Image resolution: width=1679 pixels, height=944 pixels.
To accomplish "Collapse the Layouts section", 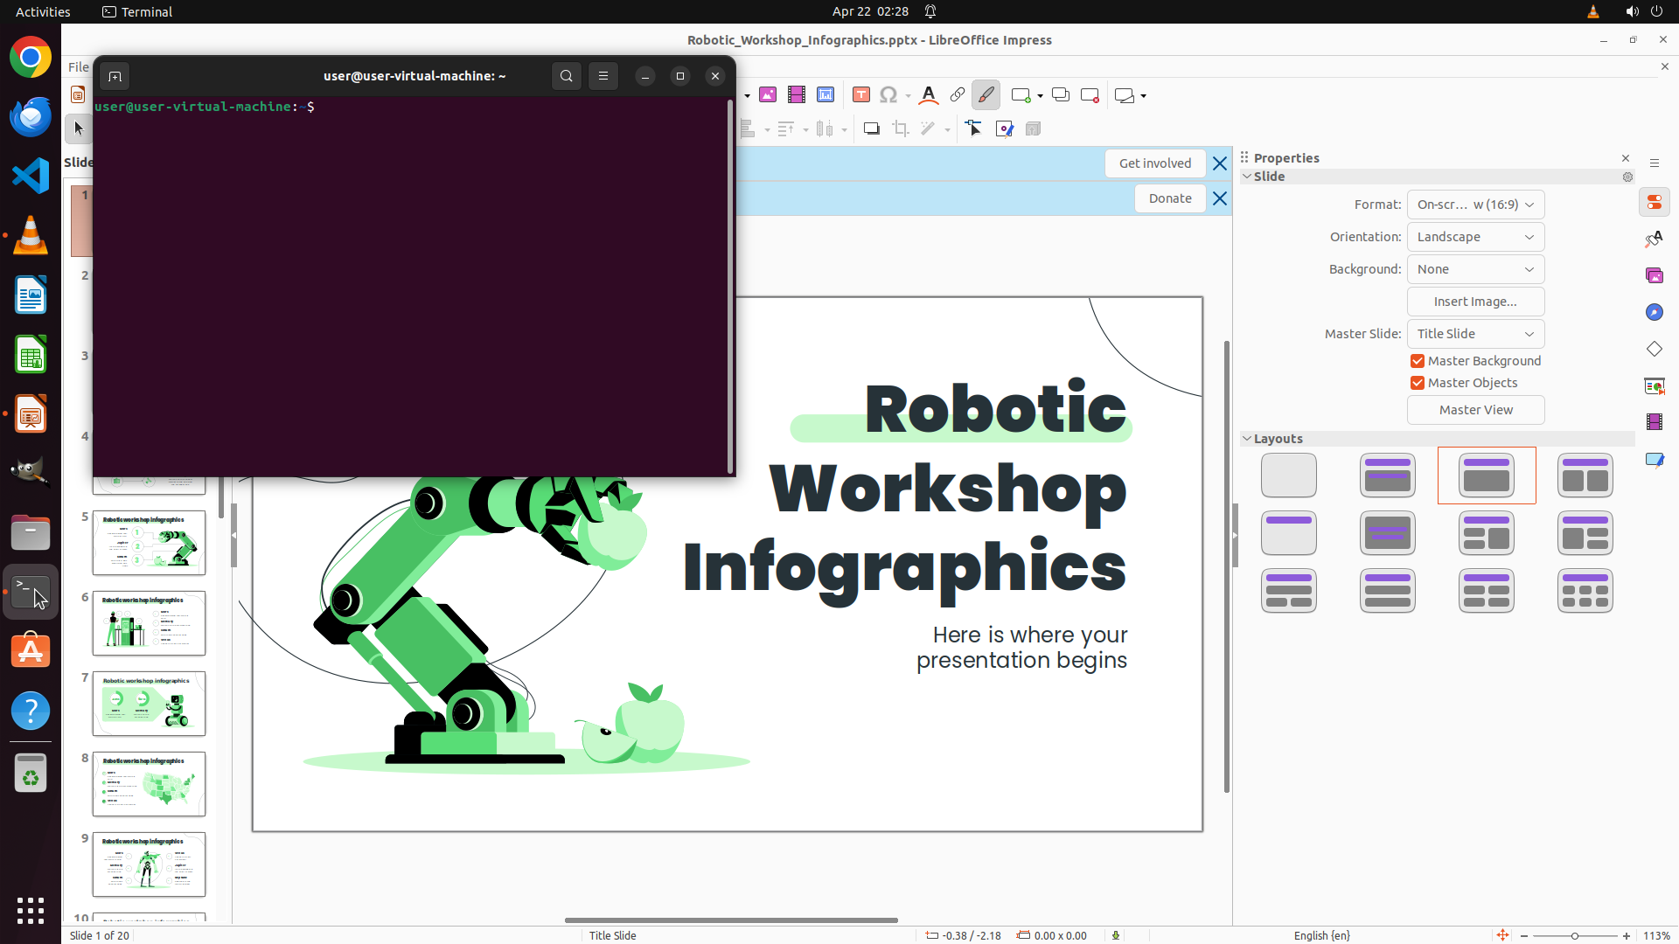I will (x=1247, y=439).
